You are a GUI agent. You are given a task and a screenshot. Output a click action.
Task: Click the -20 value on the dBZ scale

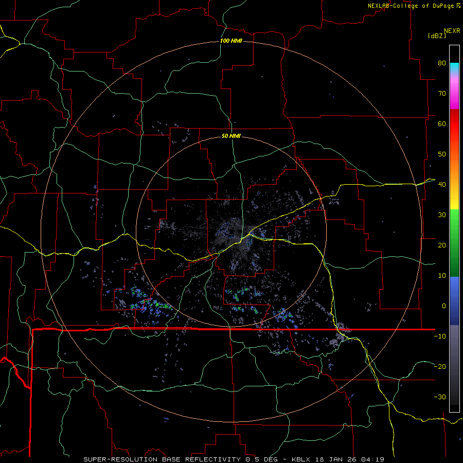pyautogui.click(x=440, y=367)
